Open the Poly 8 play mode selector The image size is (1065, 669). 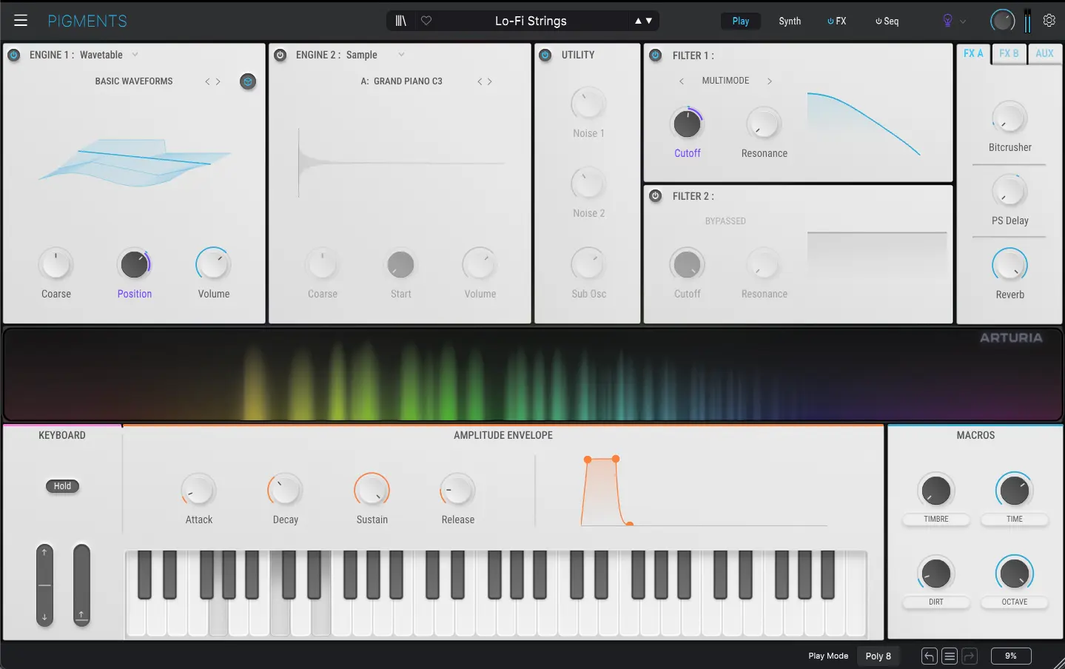point(877,656)
